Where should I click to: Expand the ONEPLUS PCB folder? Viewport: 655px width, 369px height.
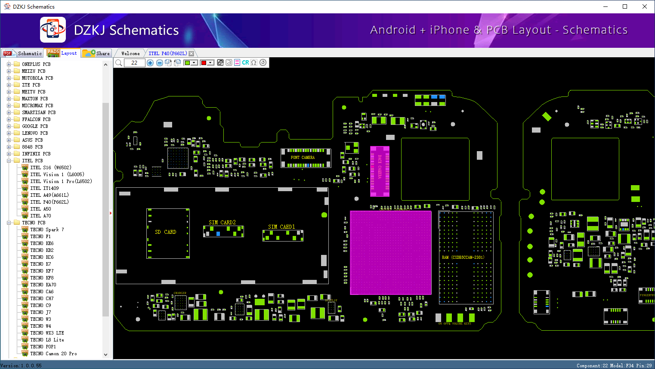point(9,64)
